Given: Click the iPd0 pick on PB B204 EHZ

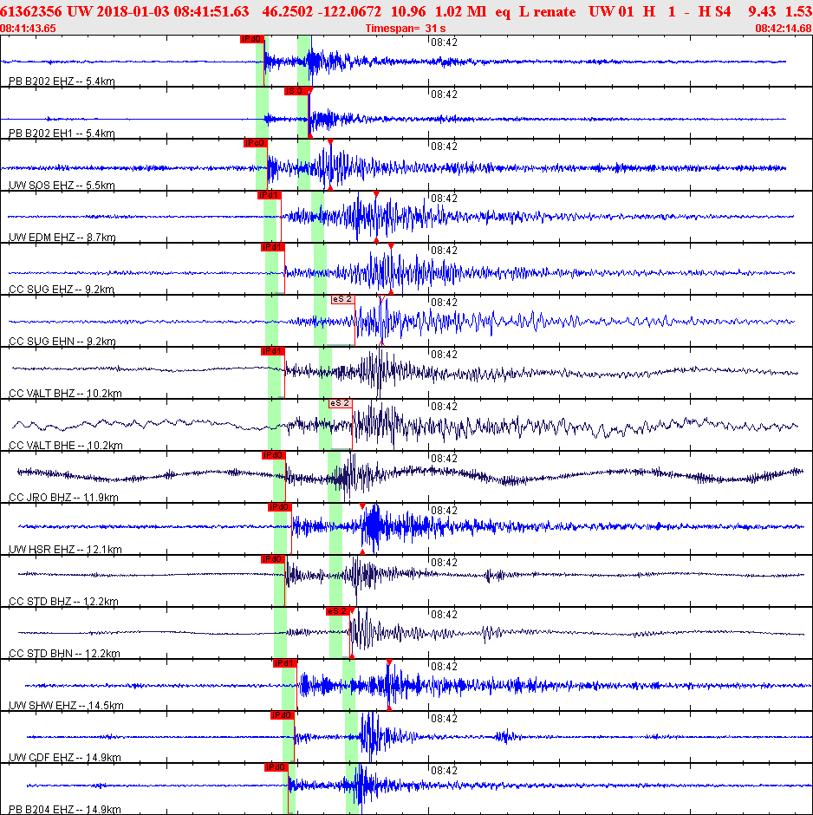Looking at the screenshot, I should click(276, 766).
